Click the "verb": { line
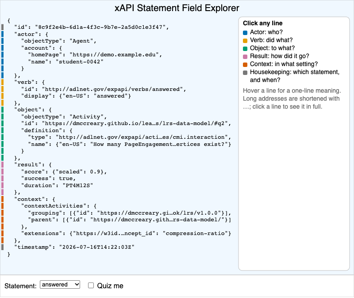Image resolution: width=354 pixels, height=298 pixels. click(x=29, y=82)
